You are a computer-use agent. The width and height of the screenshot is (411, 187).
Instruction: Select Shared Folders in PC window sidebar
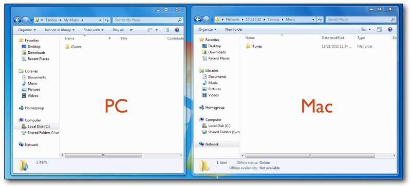point(41,133)
